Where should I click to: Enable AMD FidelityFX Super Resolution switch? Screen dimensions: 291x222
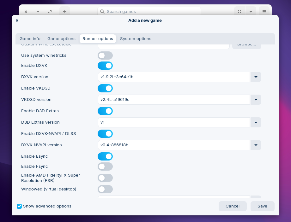(105, 178)
